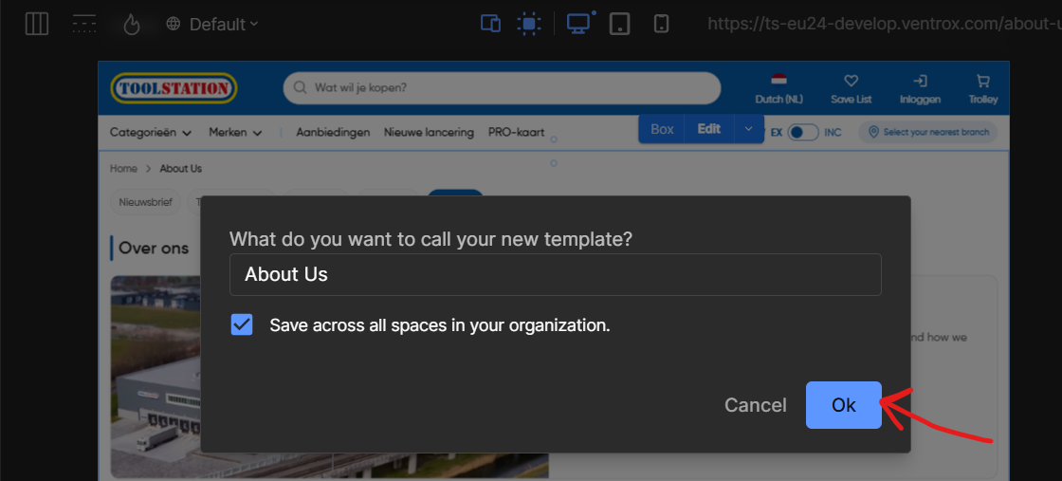Click the dashed selection frame icon
The image size is (1062, 481).
528,24
